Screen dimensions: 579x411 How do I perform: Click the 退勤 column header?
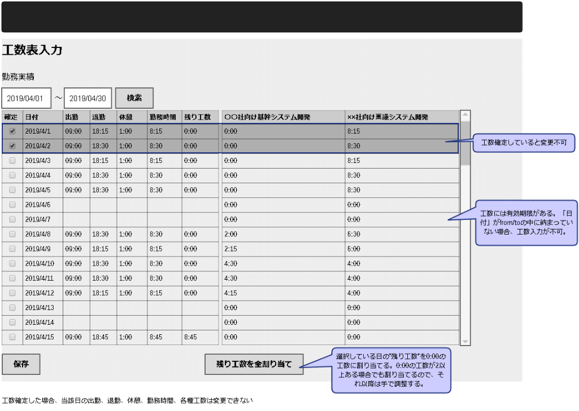coord(103,117)
